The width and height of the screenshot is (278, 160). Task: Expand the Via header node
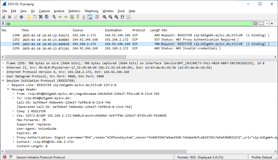[x=13, y=116]
